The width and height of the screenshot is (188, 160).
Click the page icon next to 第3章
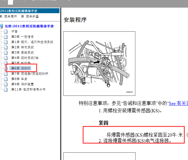(6, 53)
